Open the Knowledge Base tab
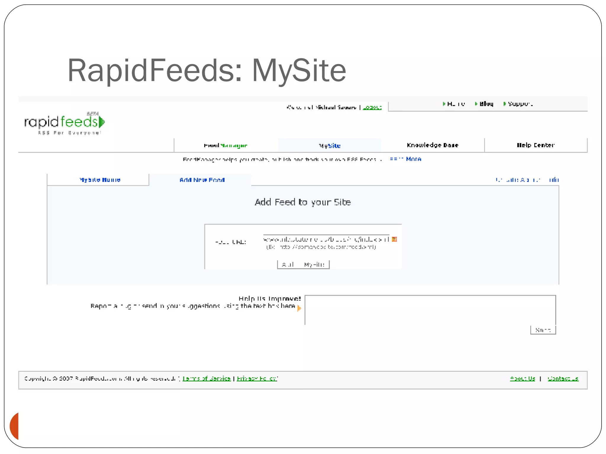606x454 pixels. point(433,145)
